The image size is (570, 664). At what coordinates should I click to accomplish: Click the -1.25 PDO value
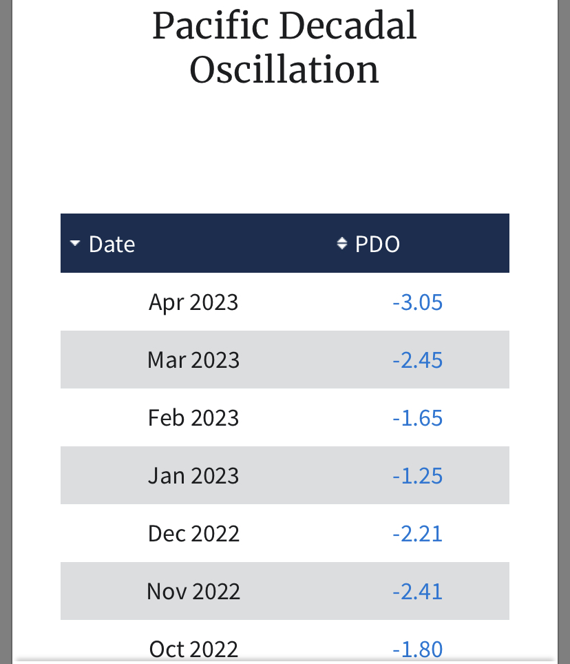(x=418, y=476)
